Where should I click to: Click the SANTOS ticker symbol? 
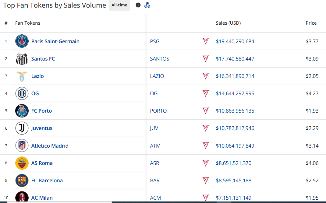pyautogui.click(x=159, y=59)
